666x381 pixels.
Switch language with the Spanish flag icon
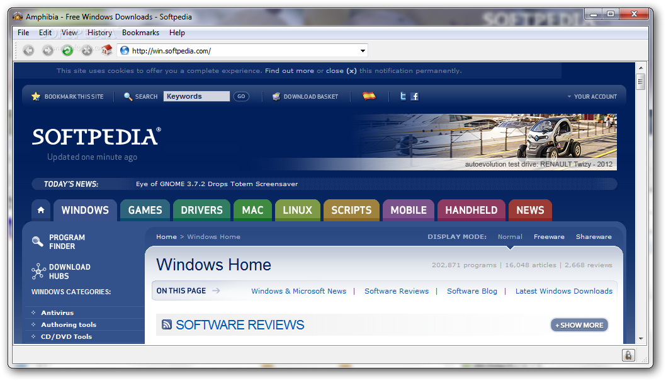tap(369, 96)
